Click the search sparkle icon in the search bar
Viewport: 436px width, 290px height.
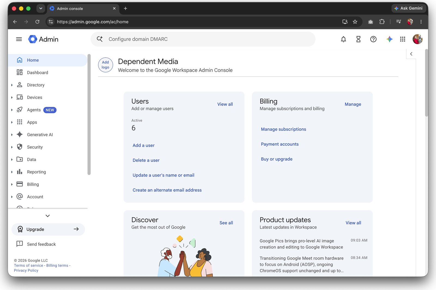coord(100,39)
